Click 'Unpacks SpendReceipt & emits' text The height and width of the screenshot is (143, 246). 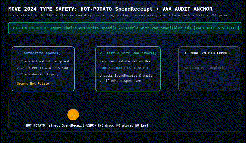click(126, 76)
